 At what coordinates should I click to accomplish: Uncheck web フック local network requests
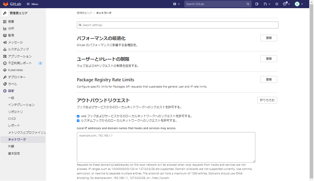78,116
